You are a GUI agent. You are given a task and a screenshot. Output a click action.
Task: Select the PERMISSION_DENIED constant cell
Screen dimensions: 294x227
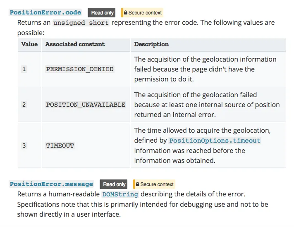click(x=80, y=69)
